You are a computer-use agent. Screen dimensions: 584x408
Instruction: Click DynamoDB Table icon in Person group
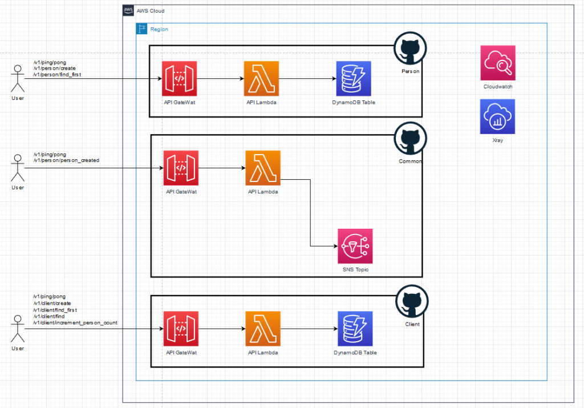coord(354,78)
